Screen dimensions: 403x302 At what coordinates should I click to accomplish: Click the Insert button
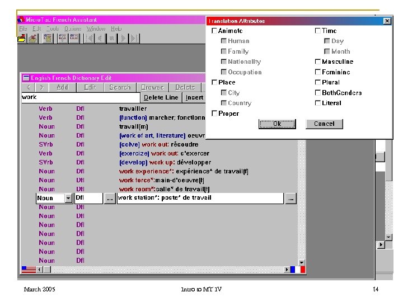point(194,97)
